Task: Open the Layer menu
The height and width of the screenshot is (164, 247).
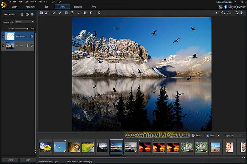Action: tap(27, 2)
